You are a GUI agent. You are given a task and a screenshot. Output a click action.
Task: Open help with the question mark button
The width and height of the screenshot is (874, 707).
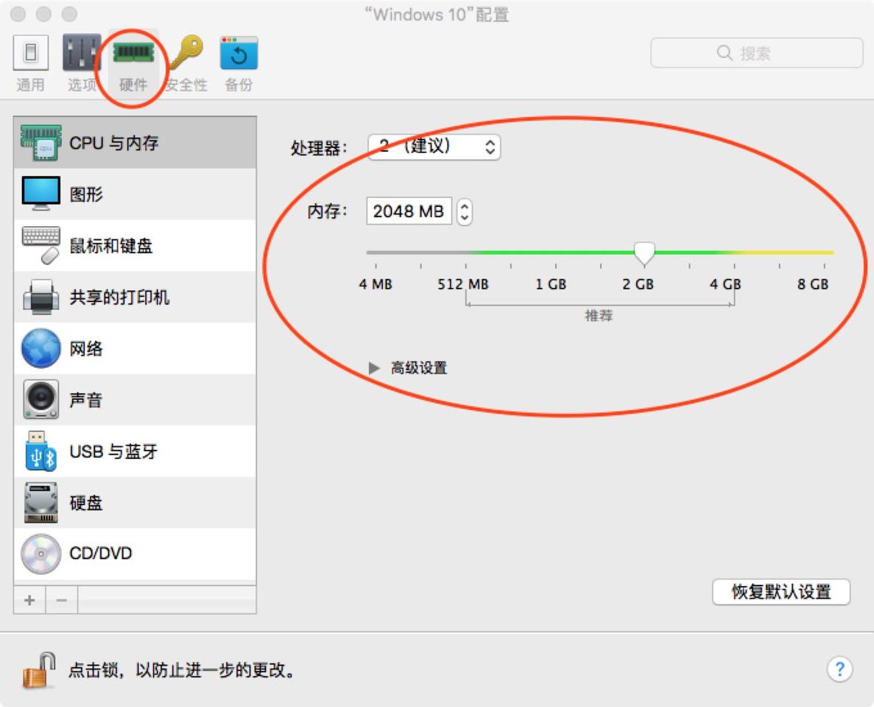pyautogui.click(x=839, y=669)
